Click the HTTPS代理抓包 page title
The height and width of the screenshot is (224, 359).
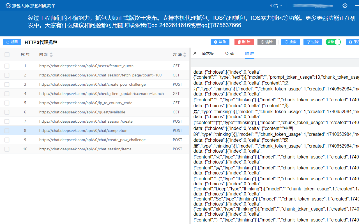pyautogui.click(x=41, y=42)
